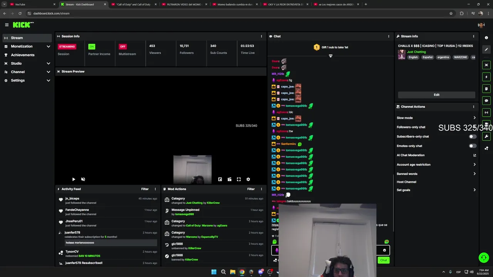
Task: Click jn_biceps follow entry in Activity Feed
Action: pos(107,200)
